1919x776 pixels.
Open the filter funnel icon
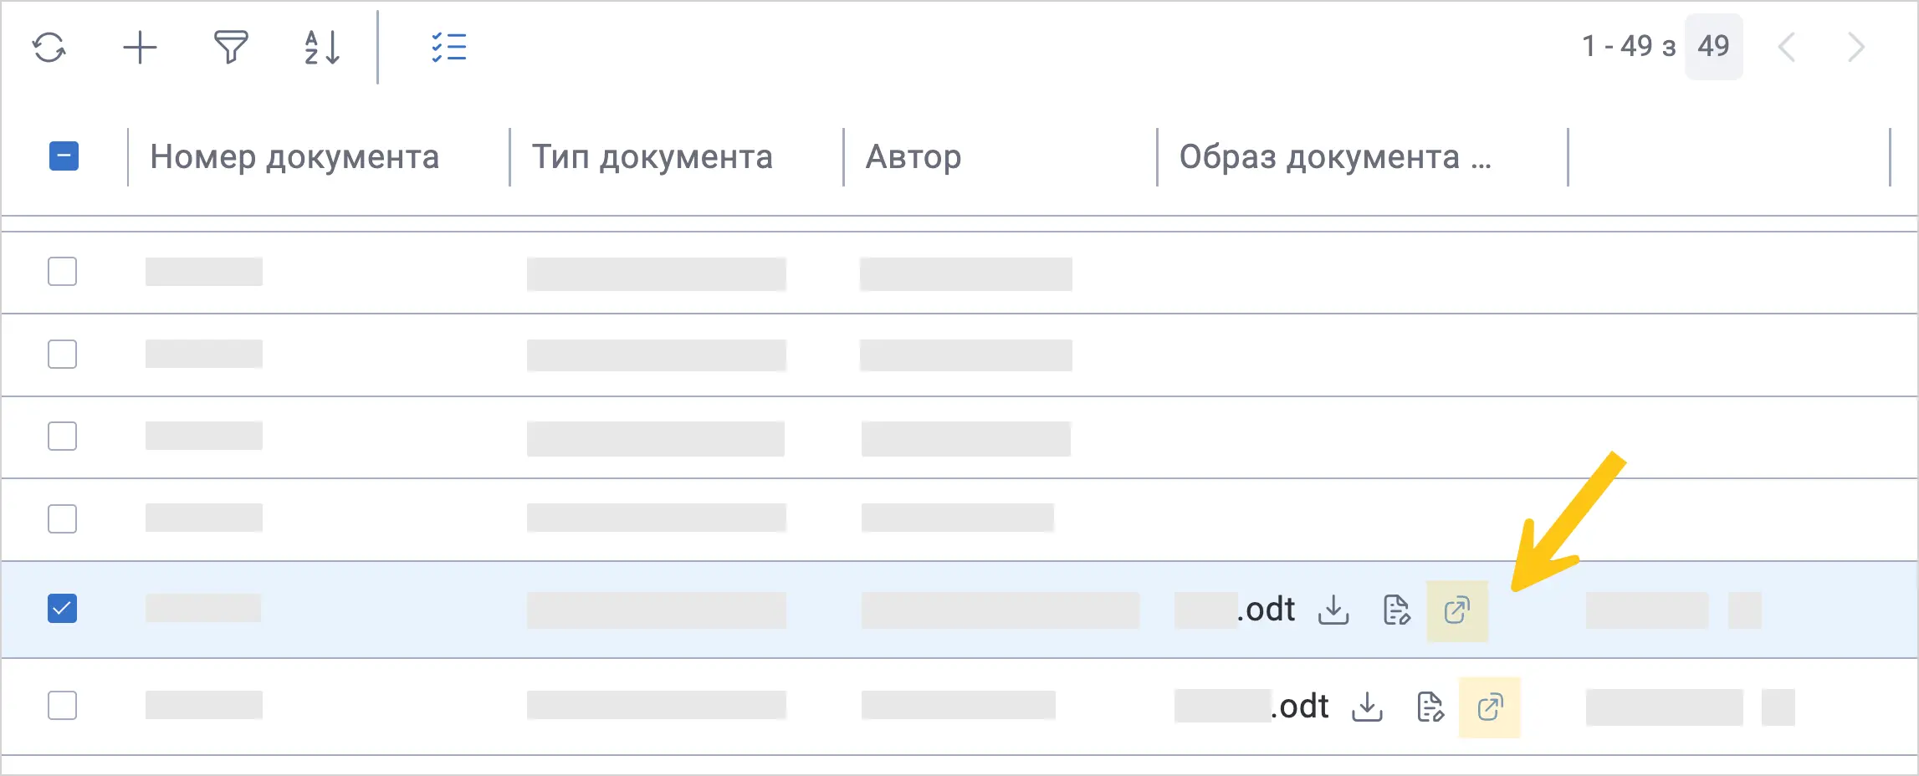coord(231,48)
